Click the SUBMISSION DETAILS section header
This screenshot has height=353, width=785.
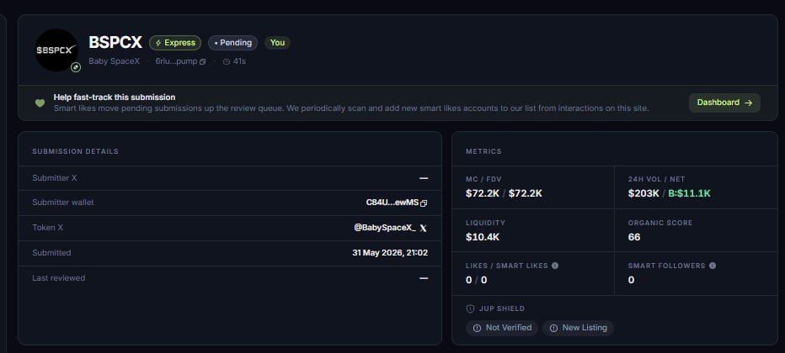coord(76,151)
